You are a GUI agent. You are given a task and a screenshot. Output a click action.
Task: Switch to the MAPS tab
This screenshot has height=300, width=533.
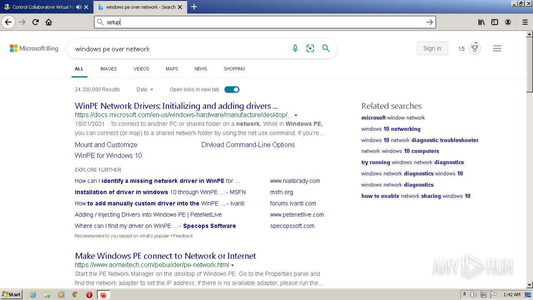[172, 69]
